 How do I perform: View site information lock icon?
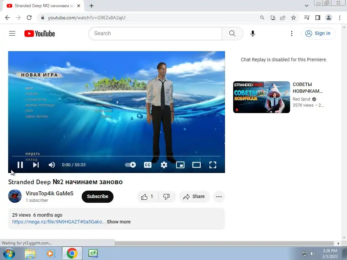coord(43,18)
